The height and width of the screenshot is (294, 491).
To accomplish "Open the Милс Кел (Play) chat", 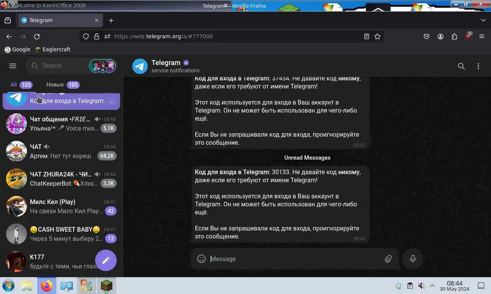I will coord(61,206).
